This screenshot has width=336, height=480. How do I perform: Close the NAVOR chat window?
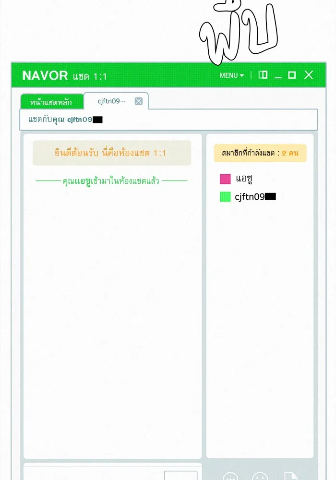point(309,75)
